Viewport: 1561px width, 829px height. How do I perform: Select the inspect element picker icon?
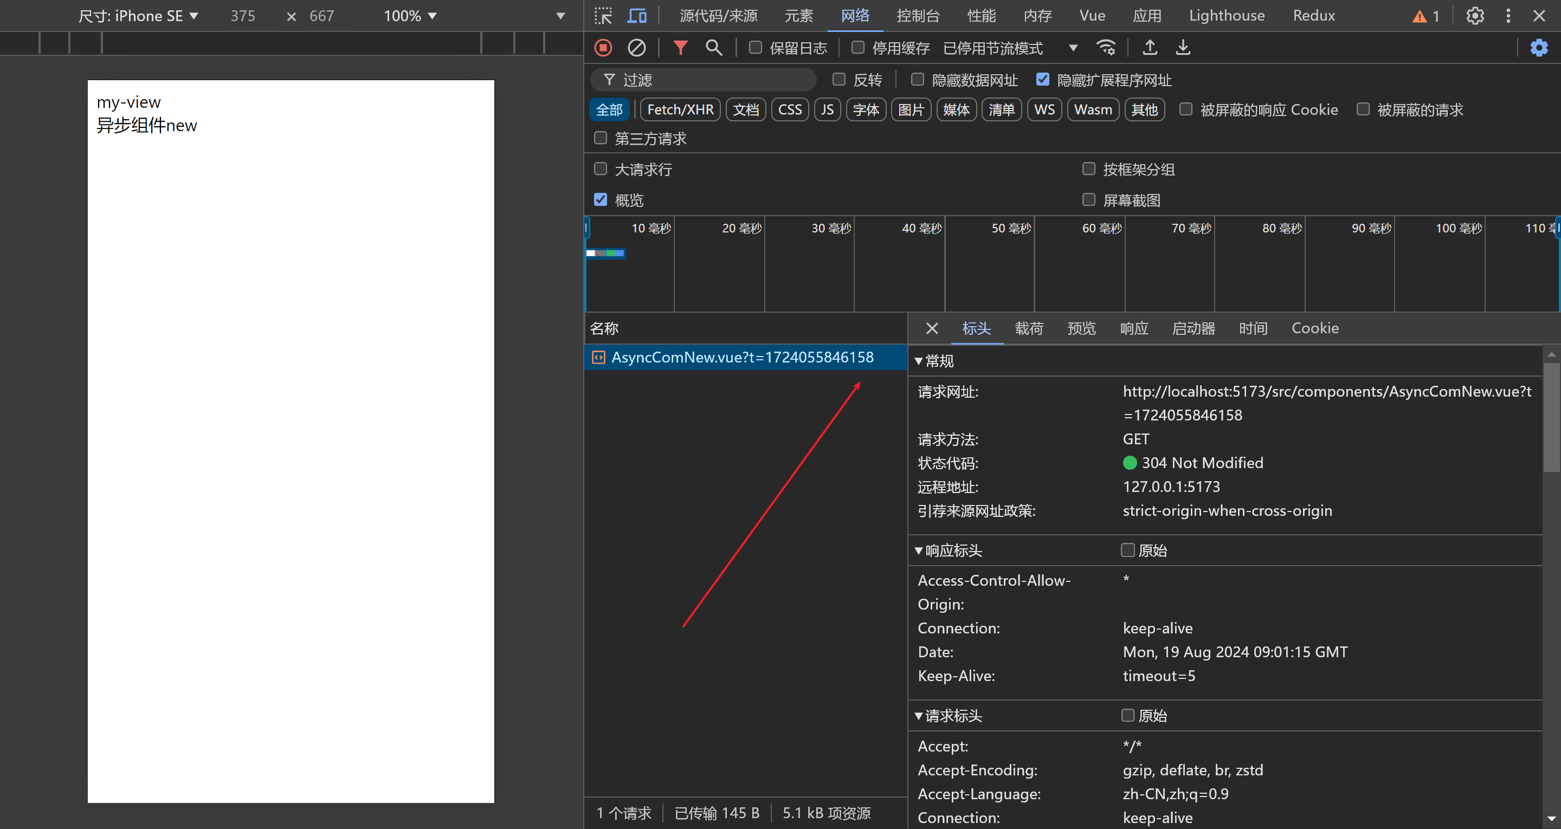pyautogui.click(x=603, y=16)
